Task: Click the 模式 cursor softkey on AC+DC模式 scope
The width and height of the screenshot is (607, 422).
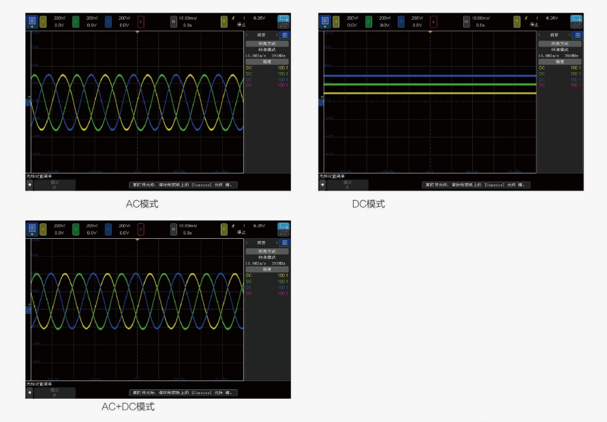Action: (x=55, y=393)
